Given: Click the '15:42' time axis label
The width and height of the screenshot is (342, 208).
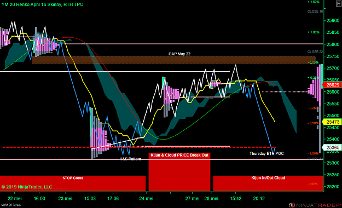Looking at the screenshot, I should [236, 198].
